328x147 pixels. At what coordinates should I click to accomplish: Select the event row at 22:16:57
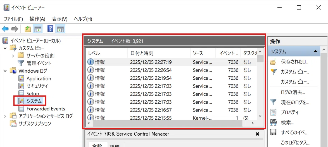172,110
